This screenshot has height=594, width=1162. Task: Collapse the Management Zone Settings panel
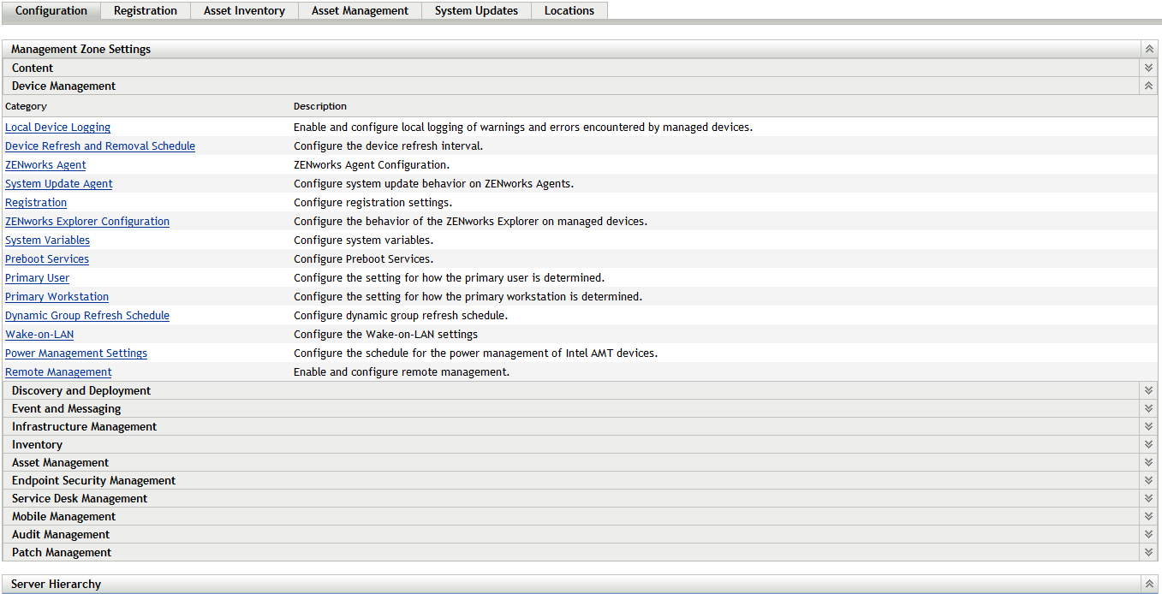[1148, 49]
